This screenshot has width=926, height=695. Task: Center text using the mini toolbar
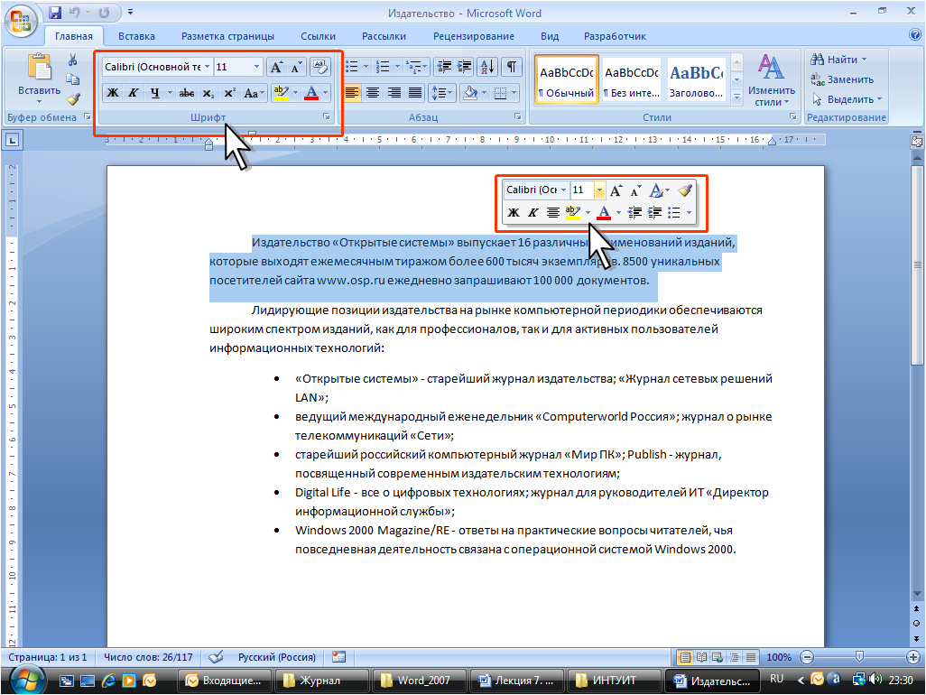[x=552, y=212]
